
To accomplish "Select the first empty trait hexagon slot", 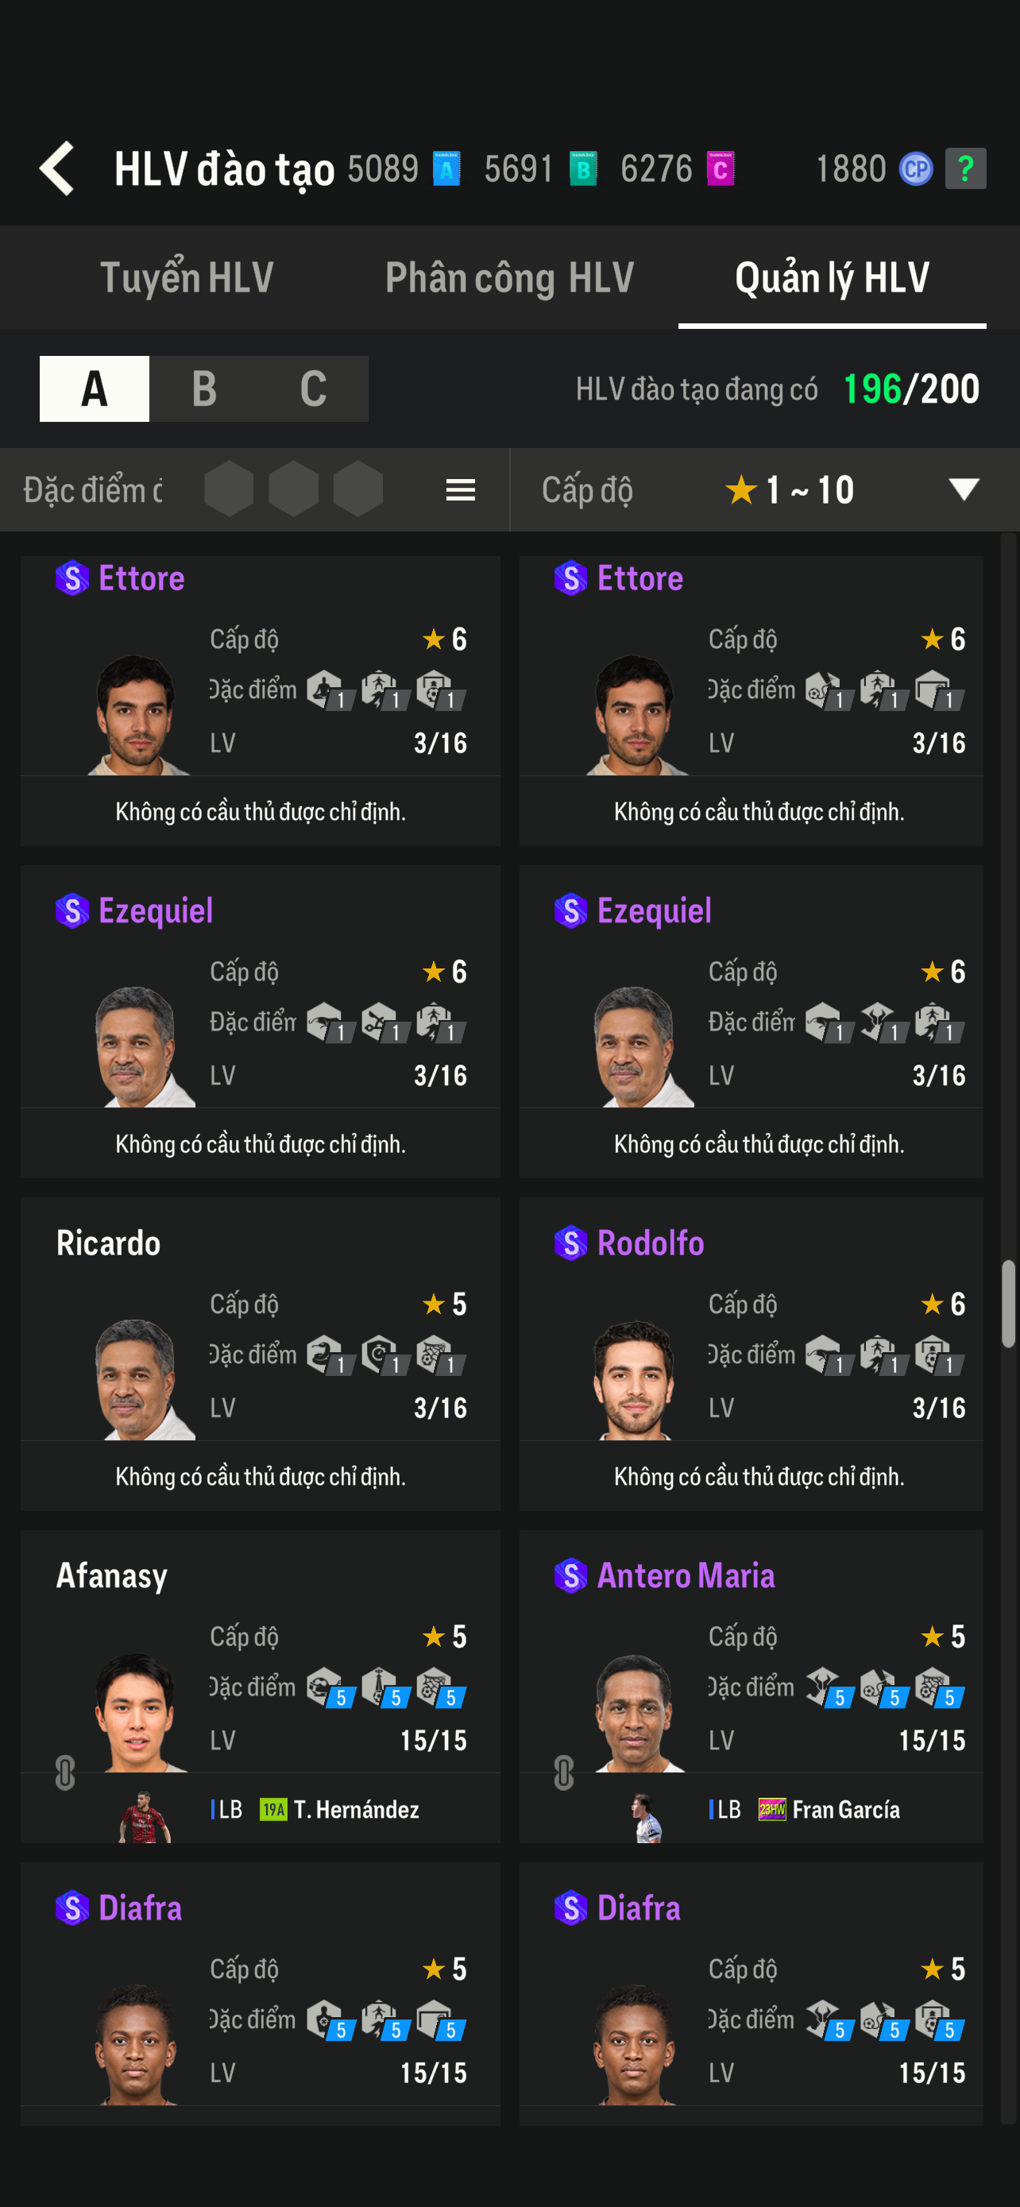I will [x=229, y=490].
